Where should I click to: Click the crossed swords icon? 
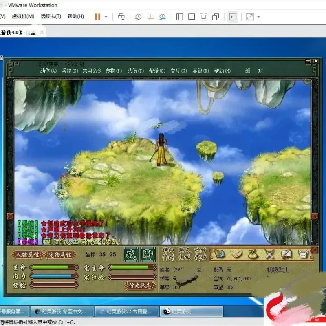(269, 254)
